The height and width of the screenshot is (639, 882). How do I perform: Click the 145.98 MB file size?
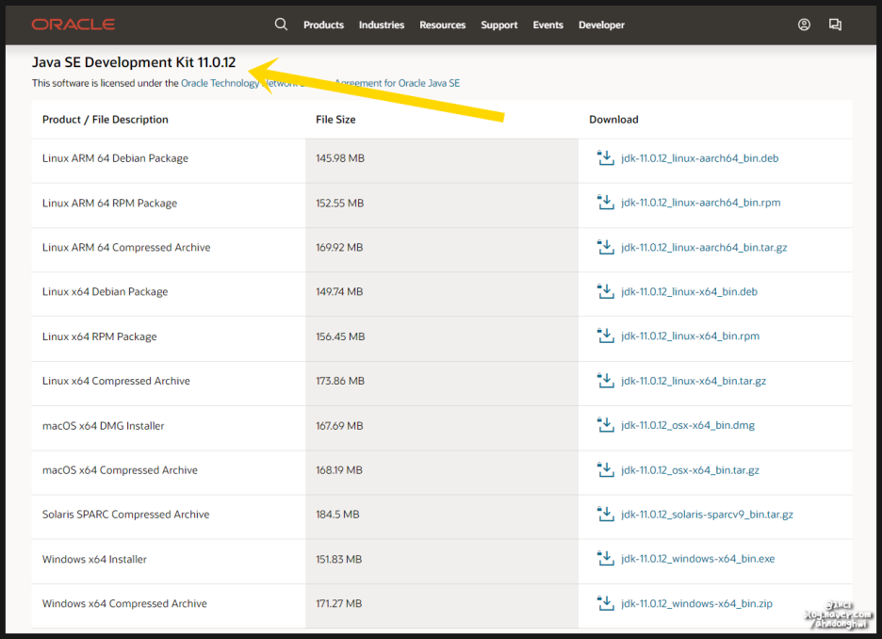[340, 158]
